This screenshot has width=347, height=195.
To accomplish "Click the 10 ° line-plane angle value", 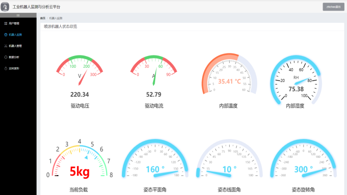I will (x=230, y=170).
